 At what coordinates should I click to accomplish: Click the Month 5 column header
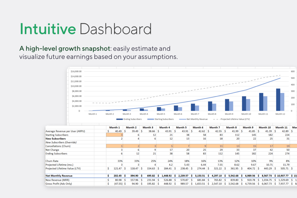(x=181, y=127)
